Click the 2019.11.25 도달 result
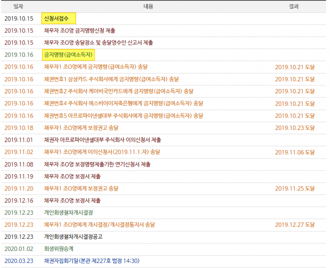The width and height of the screenshot is (330, 268). coord(295,188)
